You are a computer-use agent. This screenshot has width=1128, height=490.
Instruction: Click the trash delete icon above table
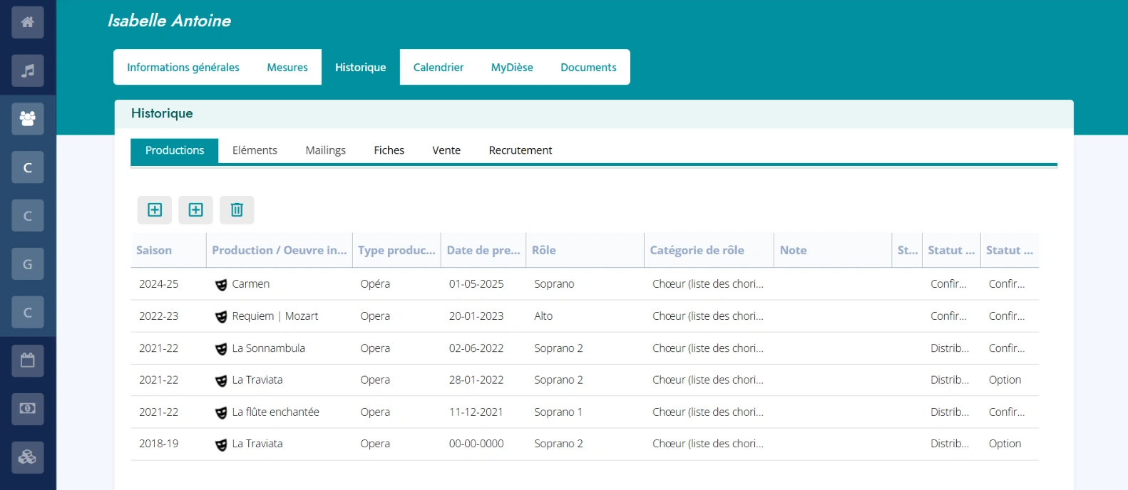[x=237, y=210]
